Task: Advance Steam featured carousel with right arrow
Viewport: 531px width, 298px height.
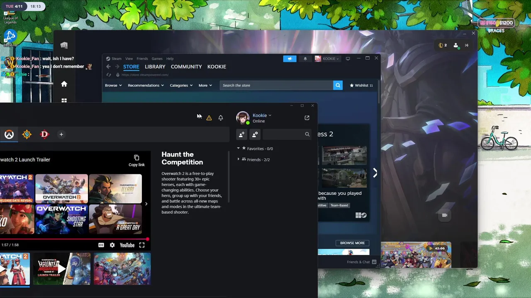Action: click(x=375, y=173)
